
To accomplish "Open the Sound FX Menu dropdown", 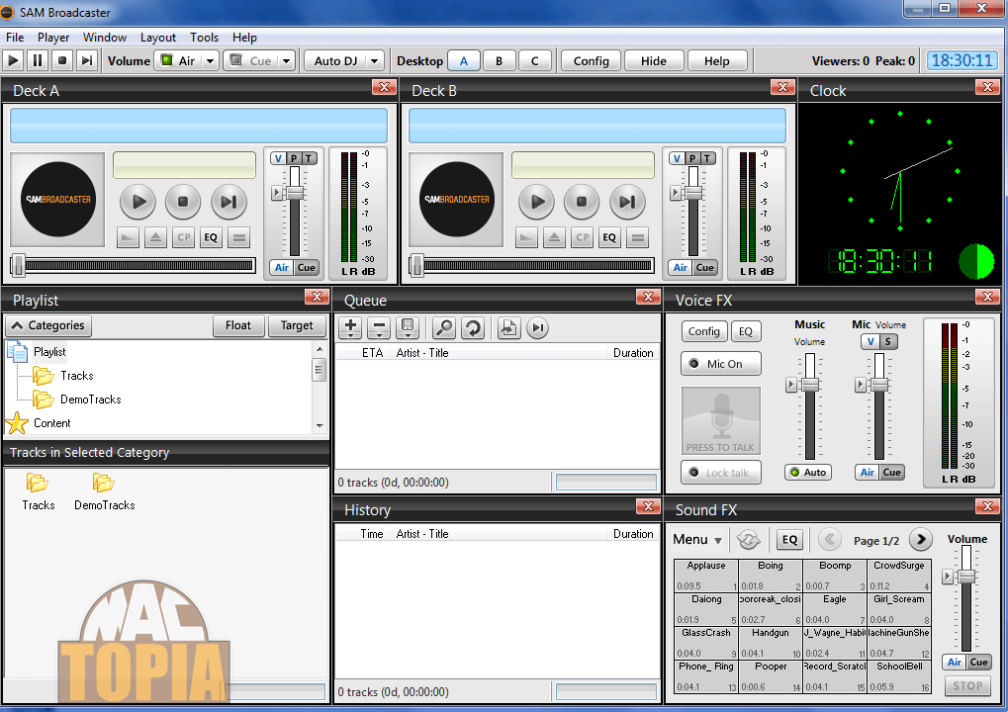I will point(698,540).
